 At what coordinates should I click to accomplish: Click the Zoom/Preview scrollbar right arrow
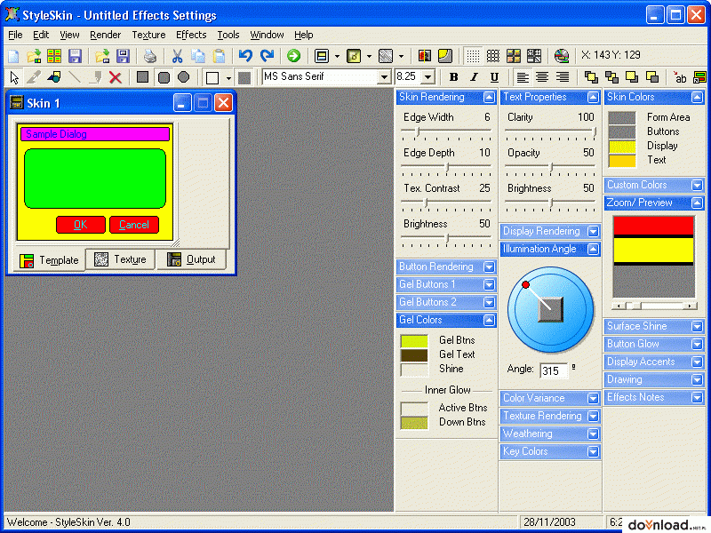[x=691, y=306]
